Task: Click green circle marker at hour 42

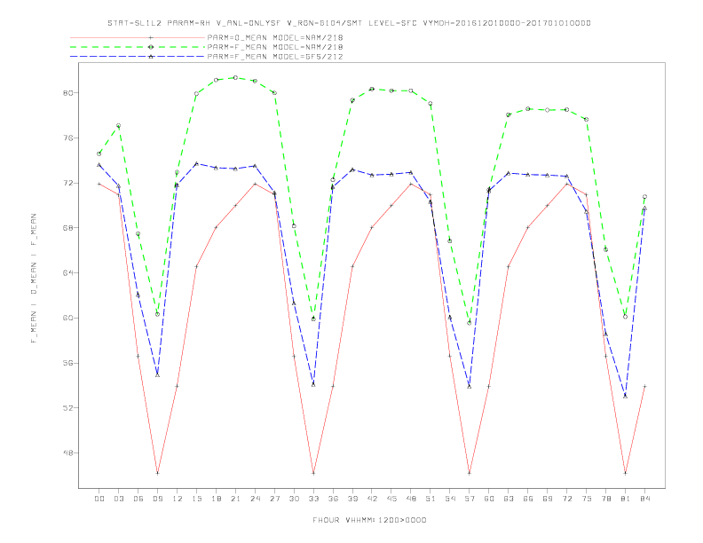Action: (x=372, y=89)
